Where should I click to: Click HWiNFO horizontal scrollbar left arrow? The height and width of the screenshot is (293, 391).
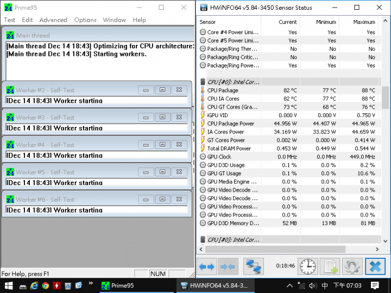201,249
